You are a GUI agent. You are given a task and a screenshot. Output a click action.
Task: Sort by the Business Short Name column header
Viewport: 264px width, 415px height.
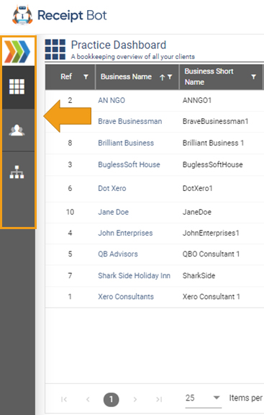[209, 77]
